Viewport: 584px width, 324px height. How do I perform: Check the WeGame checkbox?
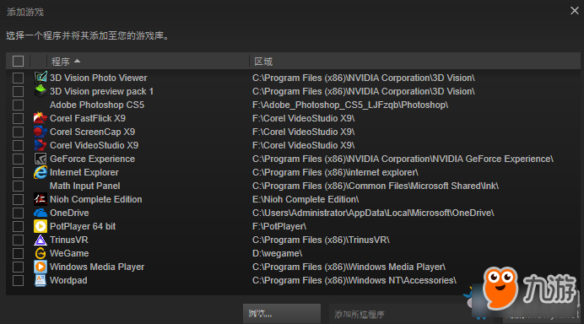point(18,253)
